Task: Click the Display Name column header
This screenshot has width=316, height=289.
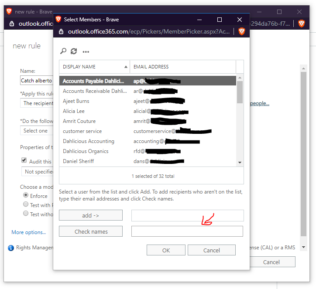Action: [95, 67]
